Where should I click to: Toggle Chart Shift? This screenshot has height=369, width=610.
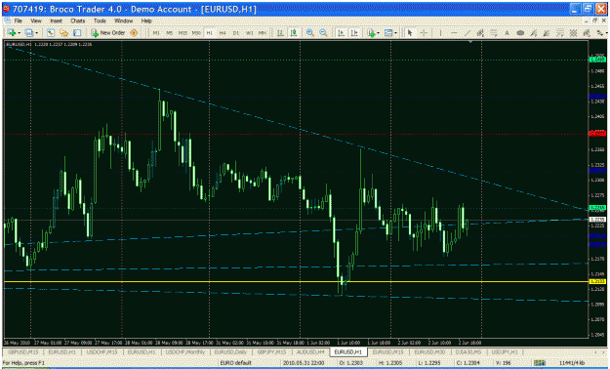[354, 33]
